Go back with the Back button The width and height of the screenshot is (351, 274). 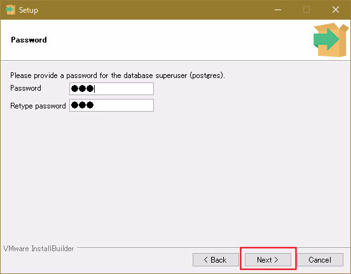click(x=216, y=259)
